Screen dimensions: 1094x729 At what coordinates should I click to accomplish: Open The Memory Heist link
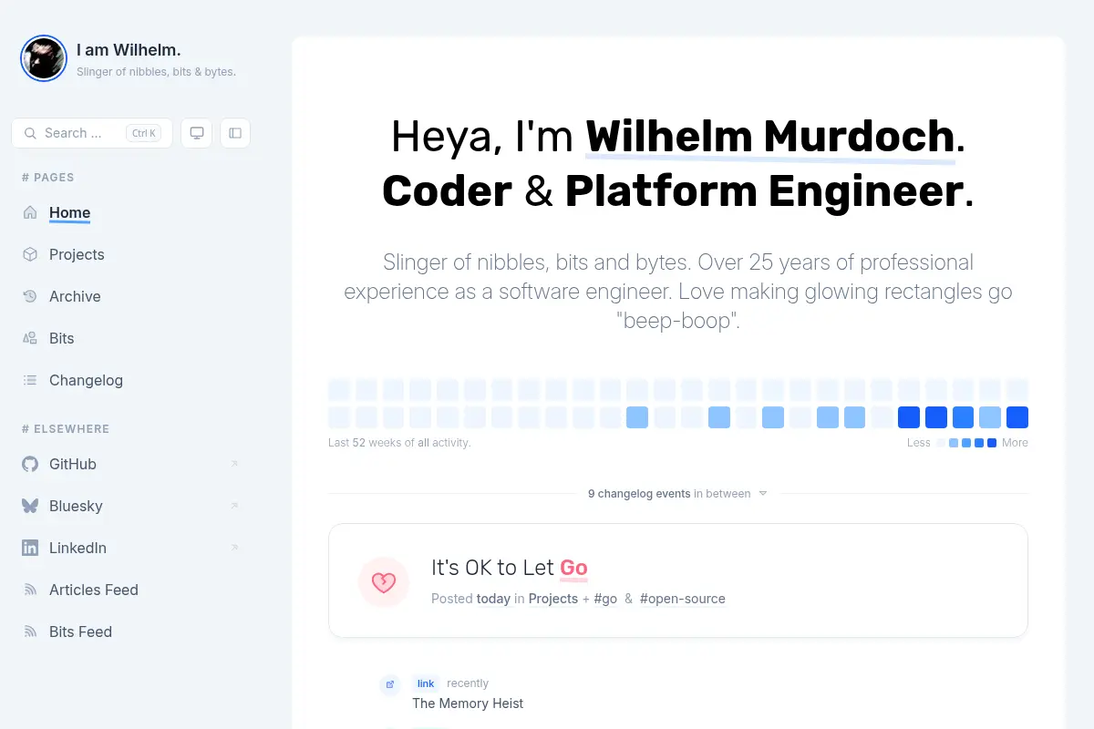pos(468,703)
